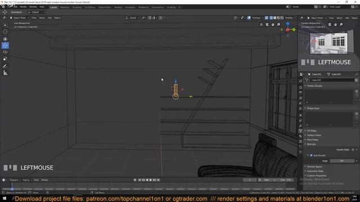Add a shape key with plus button
This screenshot has width=360, height=202.
click(x=357, y=114)
